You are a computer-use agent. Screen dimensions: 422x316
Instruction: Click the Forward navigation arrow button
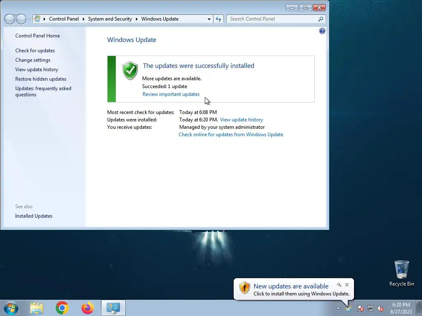pyautogui.click(x=21, y=19)
